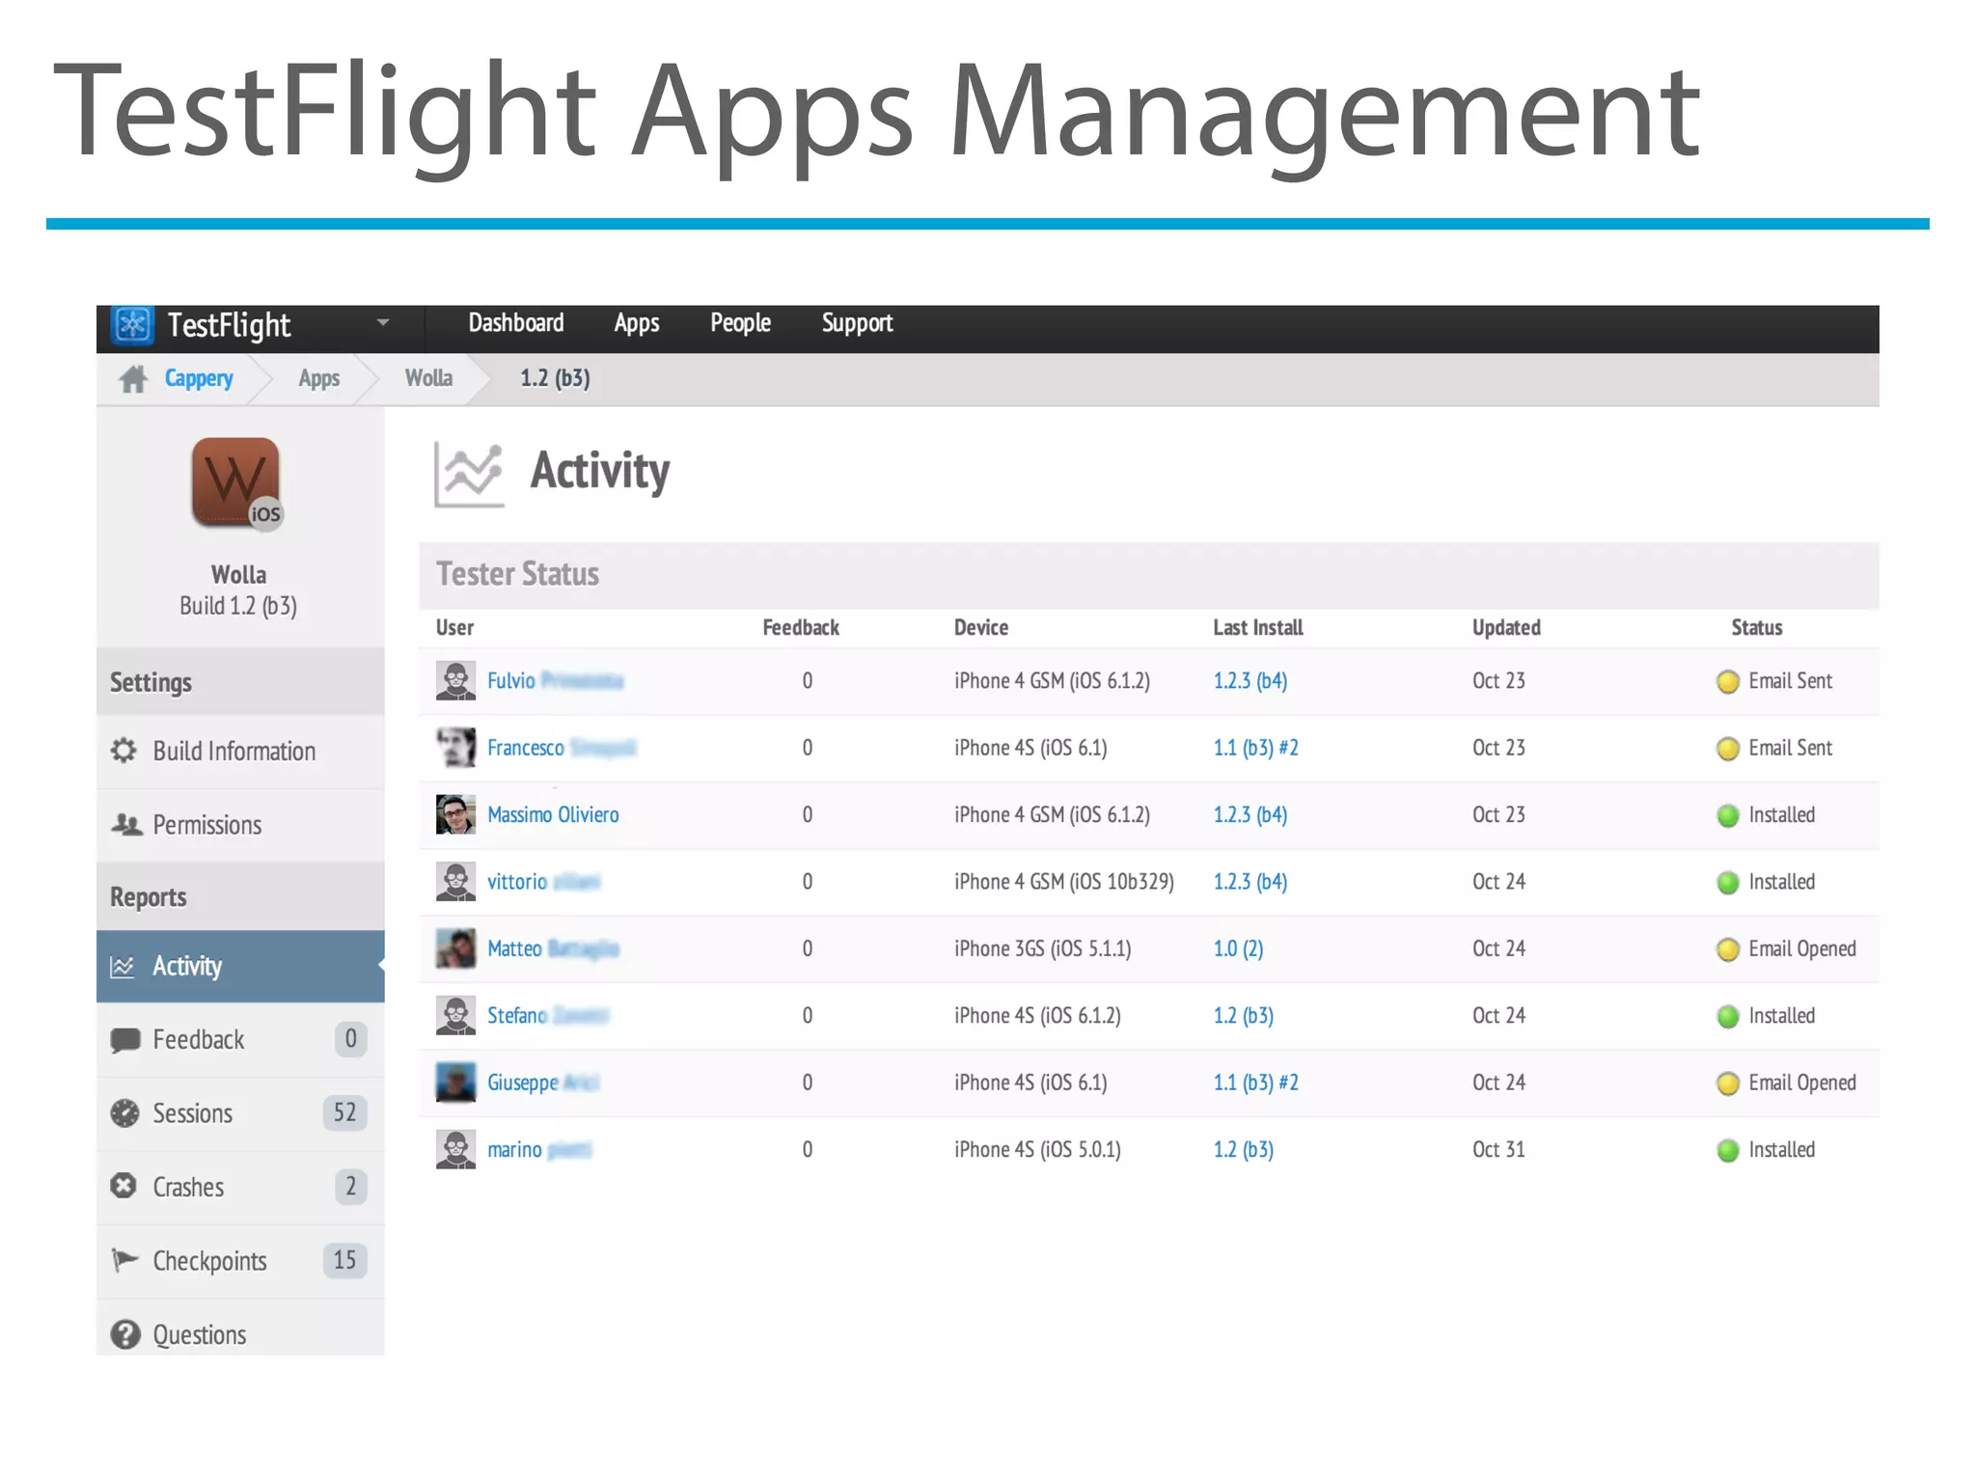Go to Cappery breadcrumb link
This screenshot has width=1976, height=1482.
click(x=199, y=378)
